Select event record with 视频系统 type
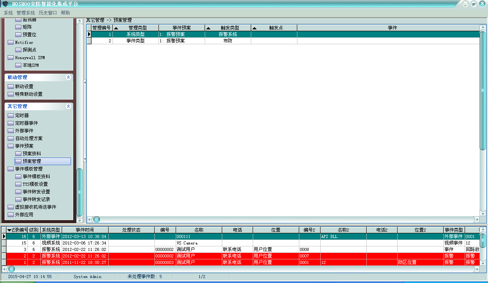This screenshot has width=488, height=283. (x=51, y=243)
